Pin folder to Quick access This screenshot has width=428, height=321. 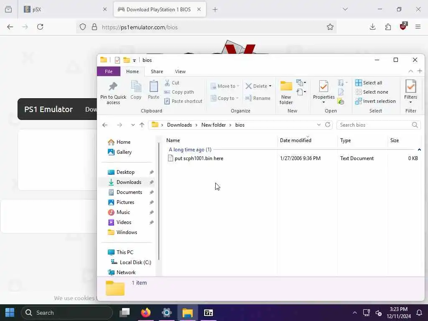[x=113, y=93]
